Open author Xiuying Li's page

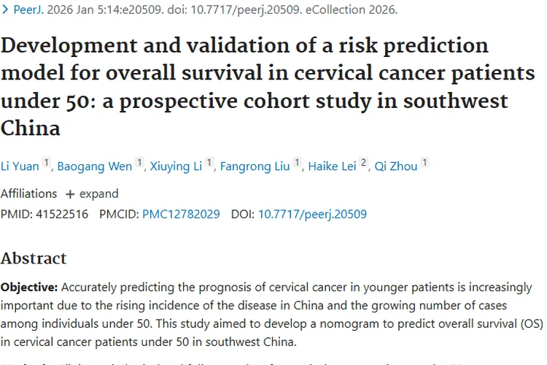tap(176, 166)
